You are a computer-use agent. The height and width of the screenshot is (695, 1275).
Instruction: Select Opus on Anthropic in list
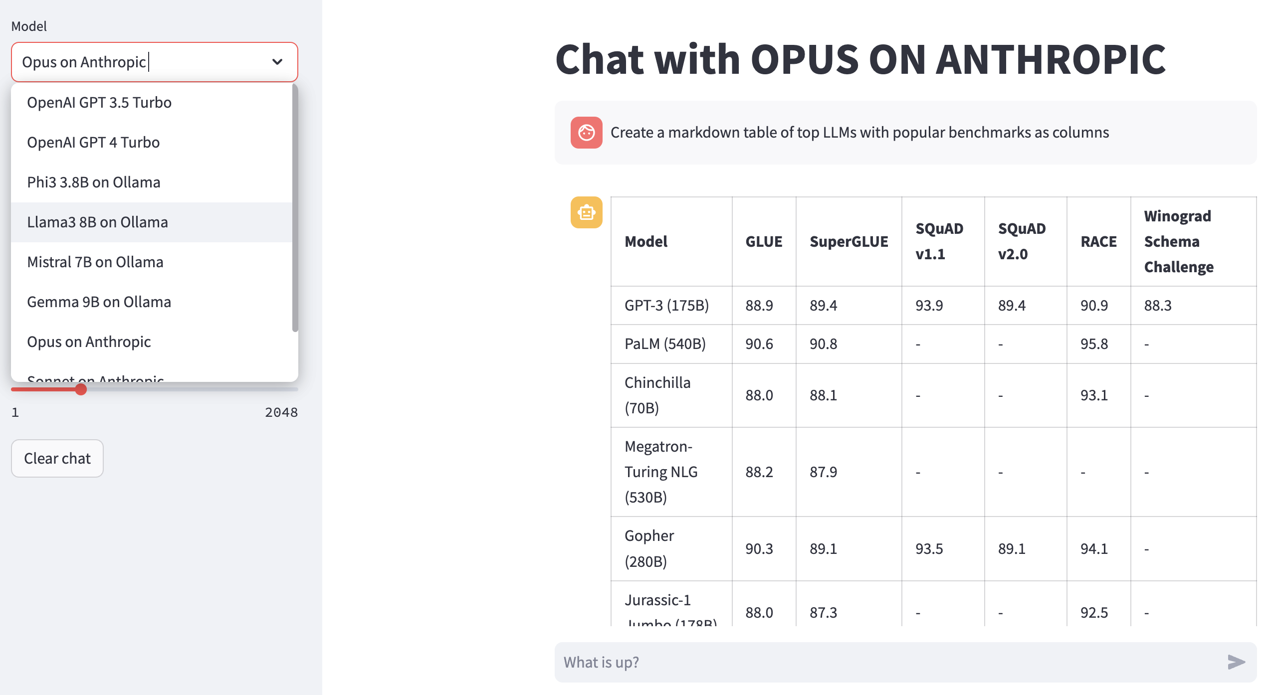[x=89, y=342]
